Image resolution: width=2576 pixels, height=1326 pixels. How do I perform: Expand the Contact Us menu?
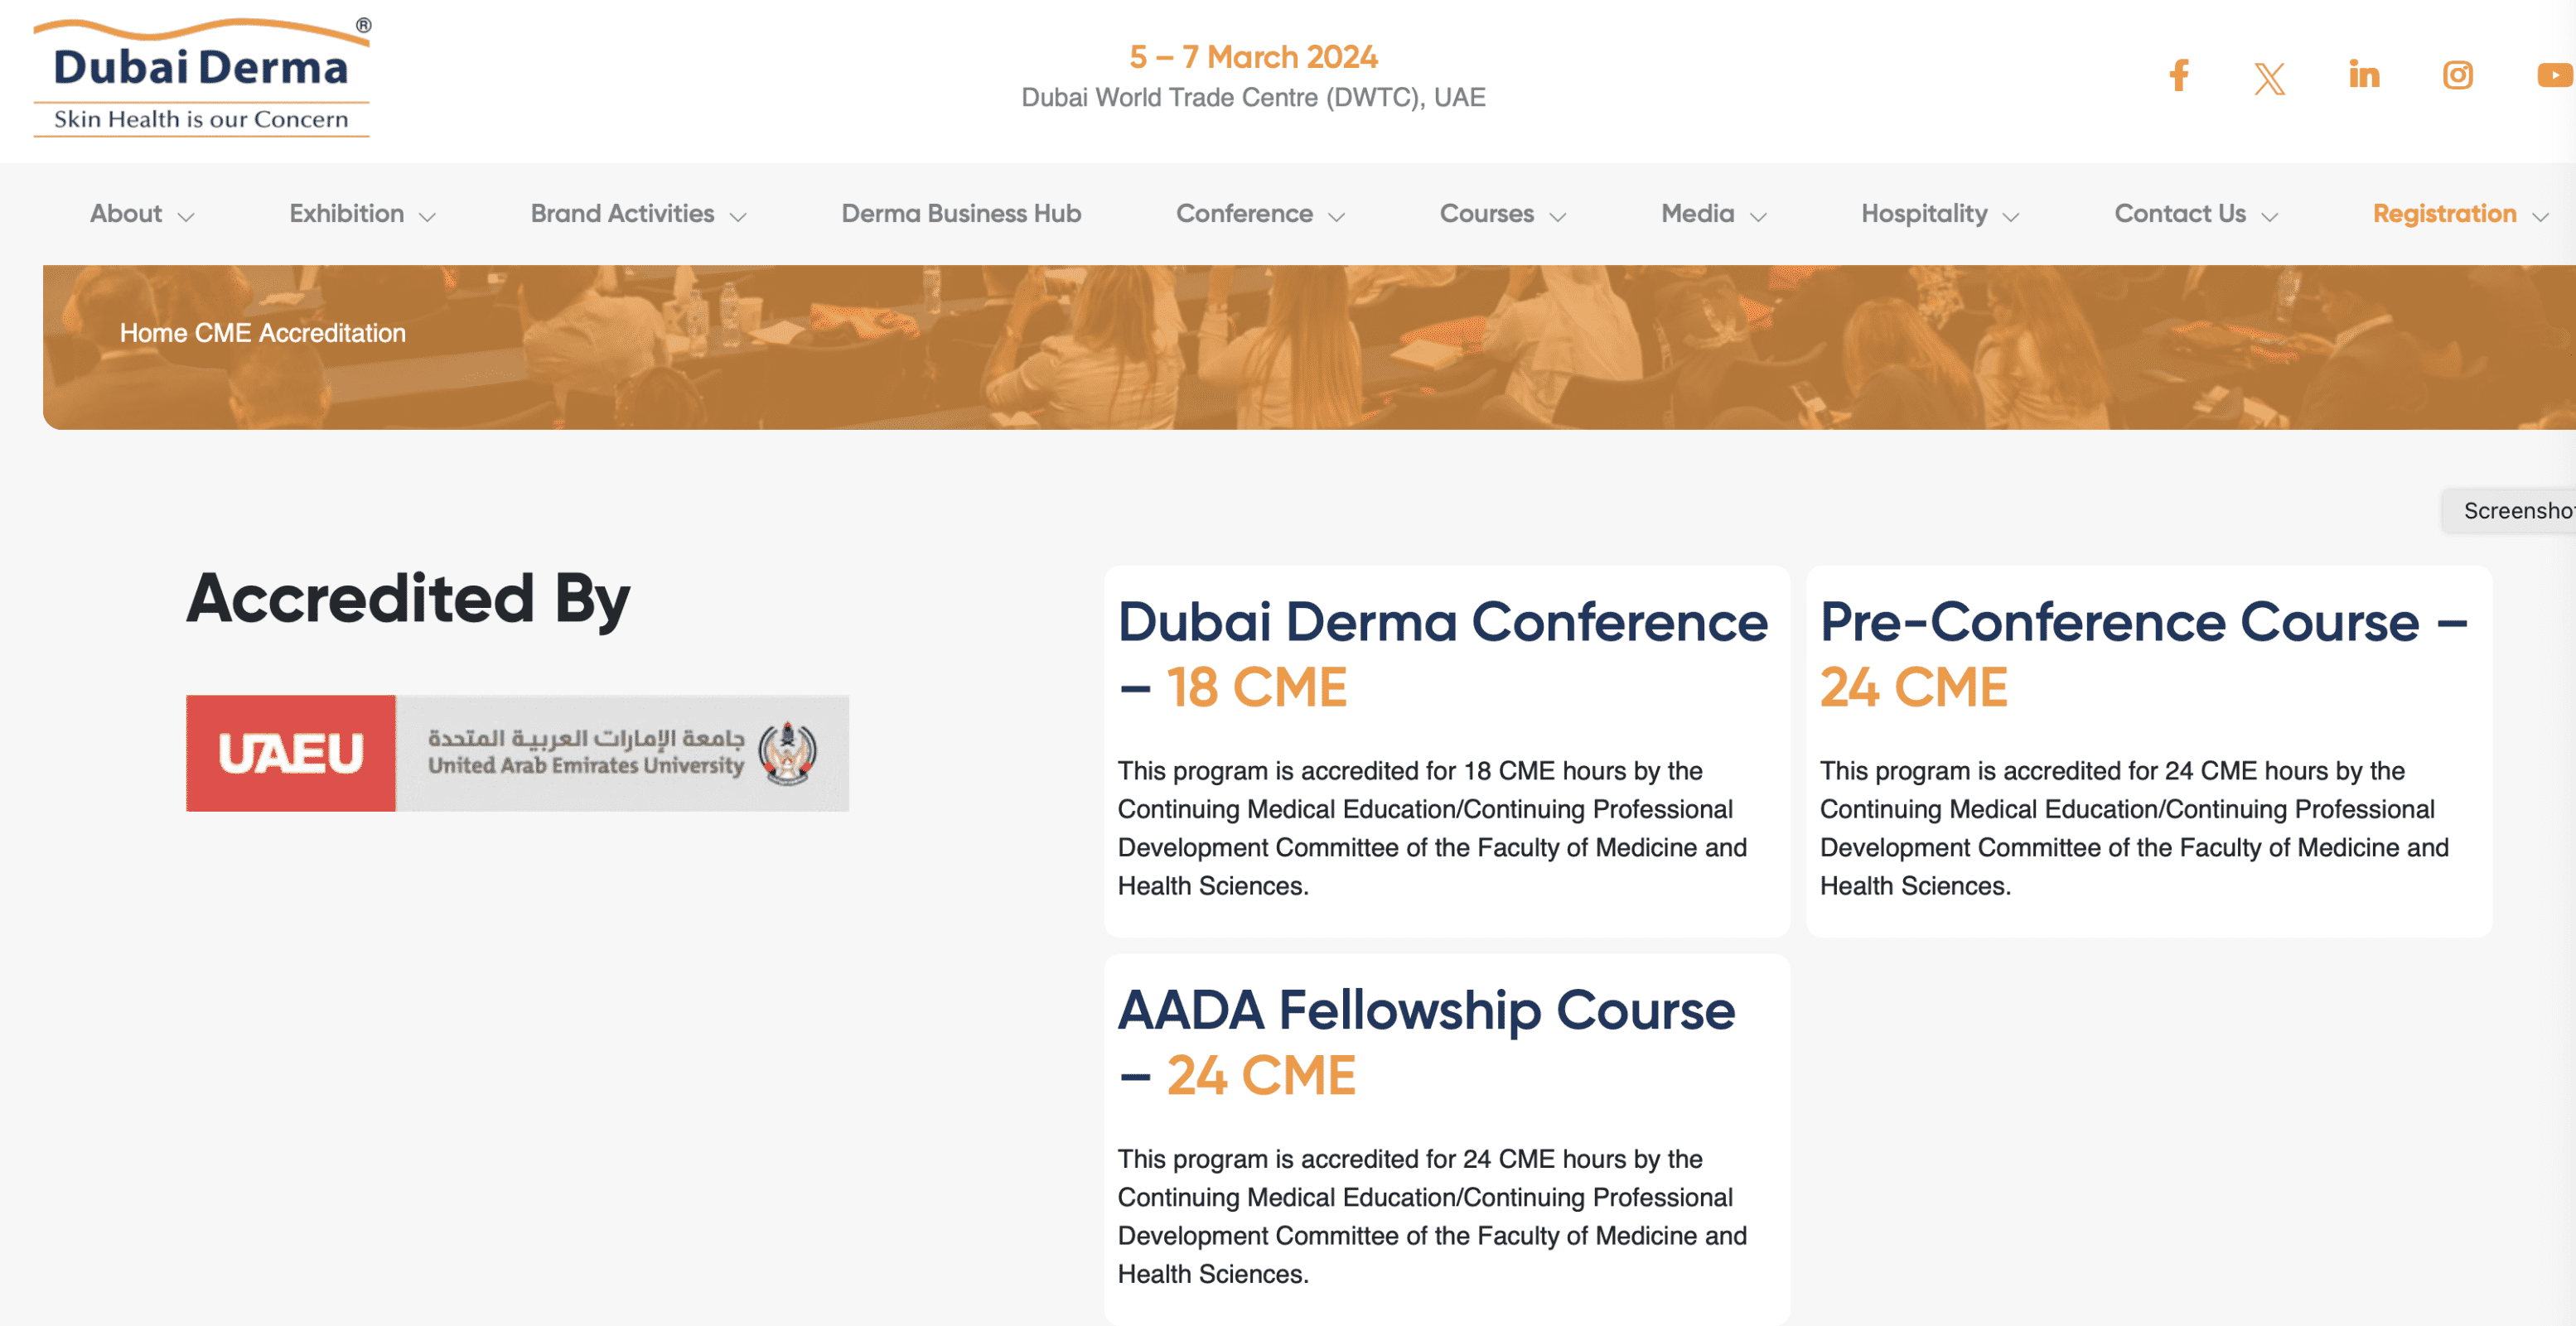pos(2196,214)
